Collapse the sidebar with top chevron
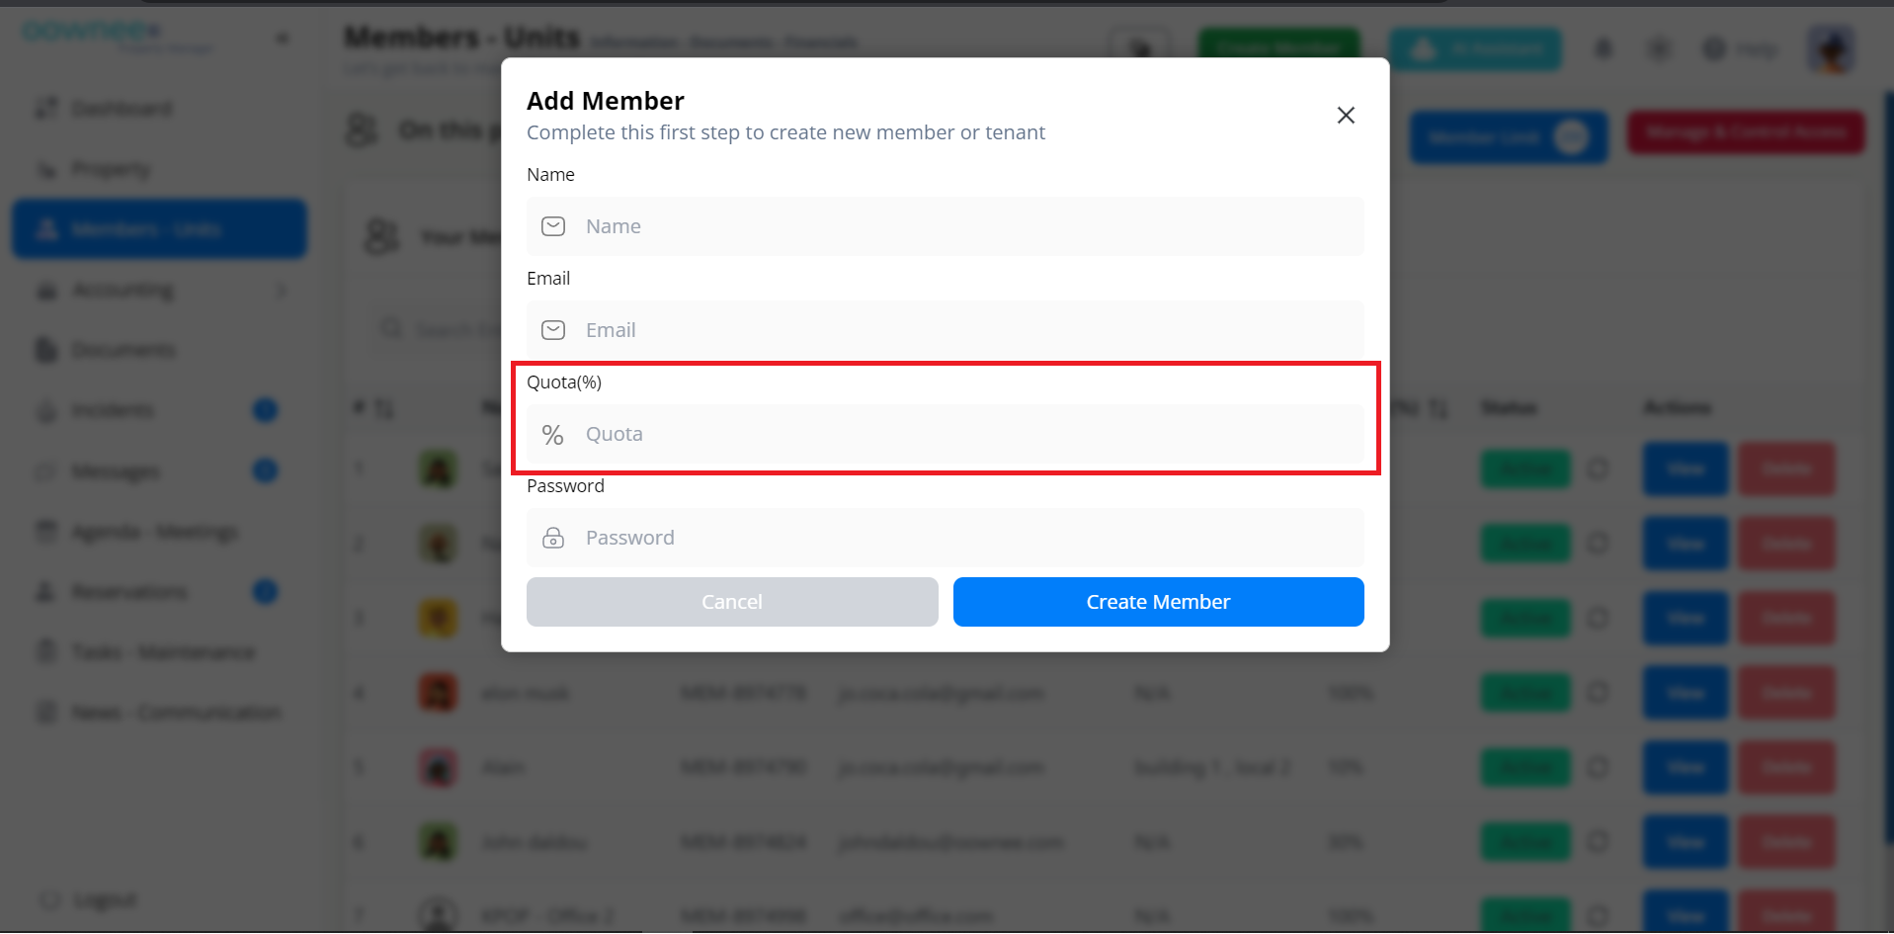This screenshot has width=1894, height=934. pos(283,40)
